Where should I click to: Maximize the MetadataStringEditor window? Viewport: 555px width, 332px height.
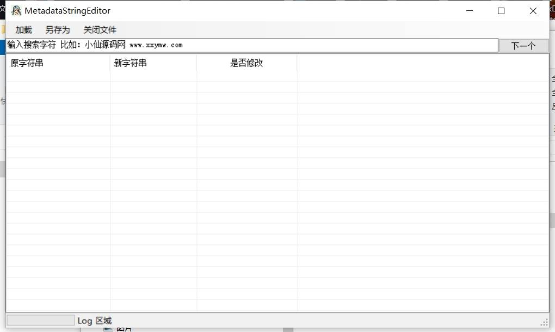pyautogui.click(x=501, y=11)
